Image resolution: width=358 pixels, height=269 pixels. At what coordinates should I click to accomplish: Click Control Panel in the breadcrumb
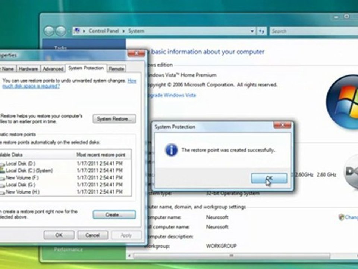104,31
